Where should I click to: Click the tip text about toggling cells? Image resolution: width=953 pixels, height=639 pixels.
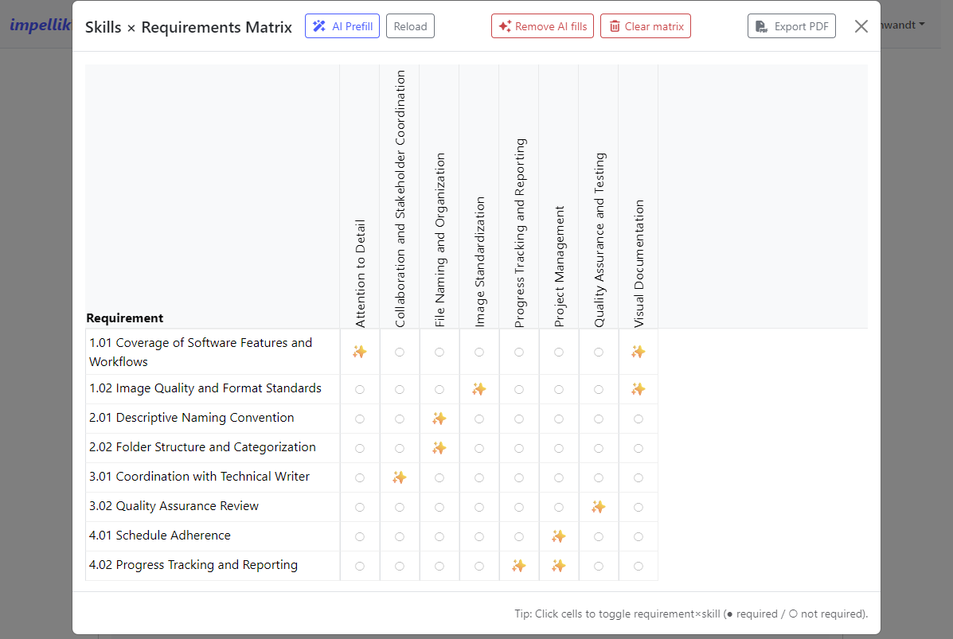(691, 614)
